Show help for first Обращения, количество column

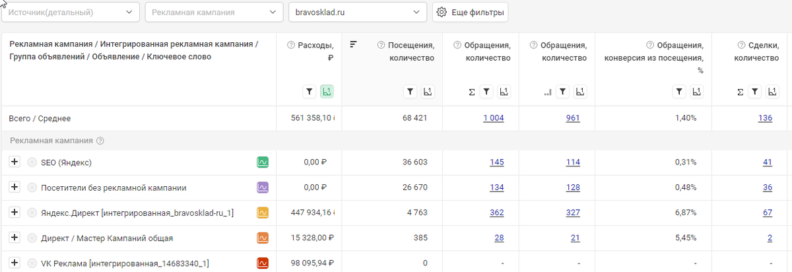tap(457, 46)
